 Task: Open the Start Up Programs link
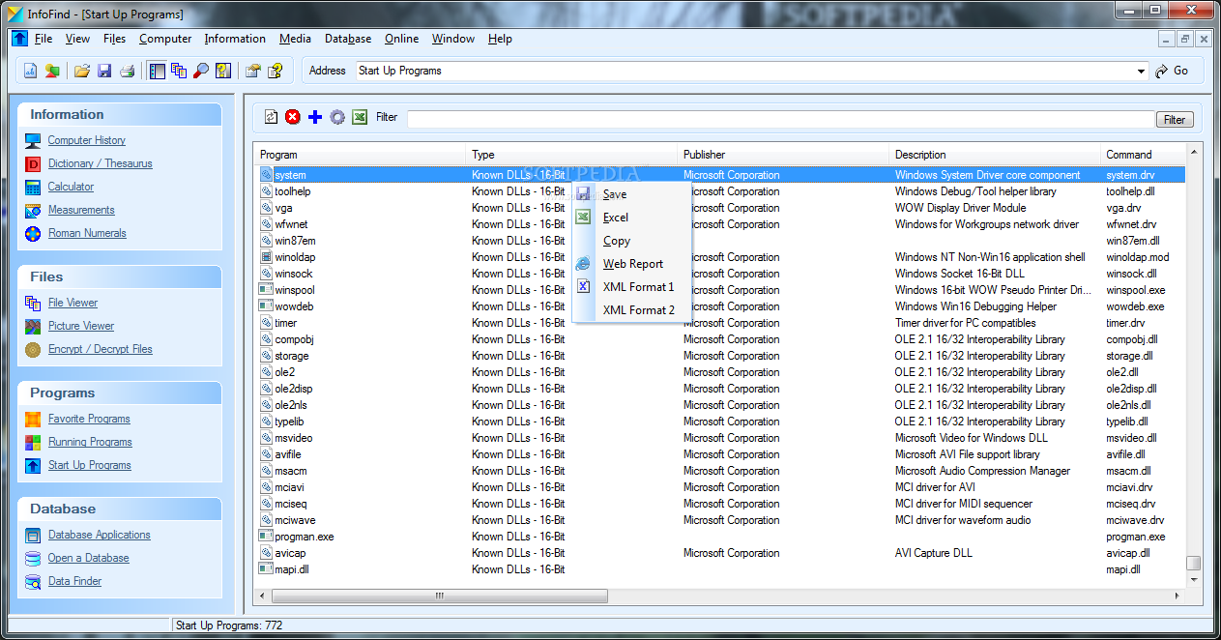90,465
